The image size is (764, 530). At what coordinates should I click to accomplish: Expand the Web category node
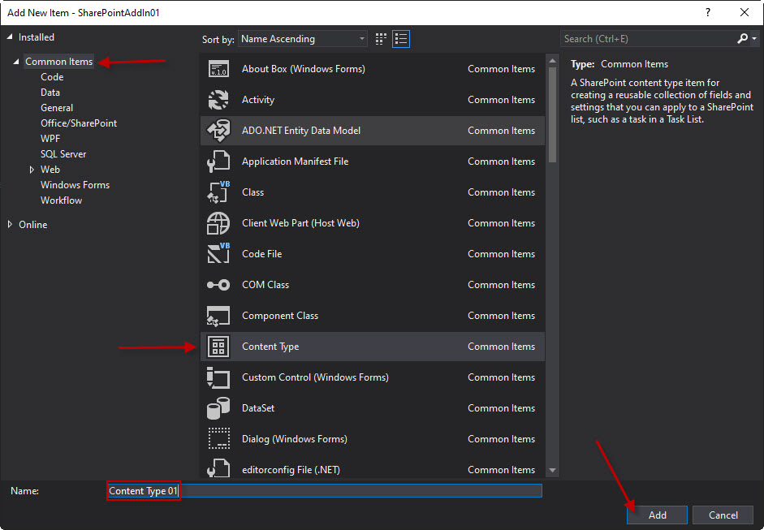[32, 170]
